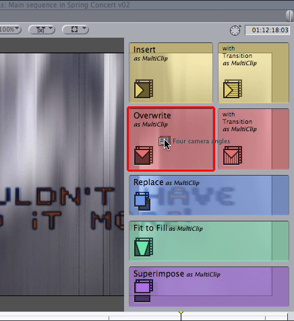Click the current timecode field 01:12:18:03
294x321 pixels.
(x=268, y=30)
